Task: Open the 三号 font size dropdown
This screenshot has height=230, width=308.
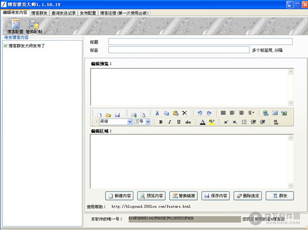Action: (148, 122)
